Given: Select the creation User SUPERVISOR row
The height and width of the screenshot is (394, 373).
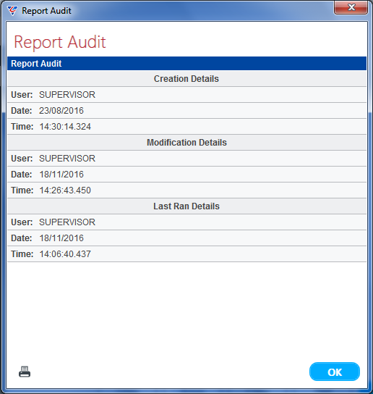Looking at the screenshot, I should [186, 94].
